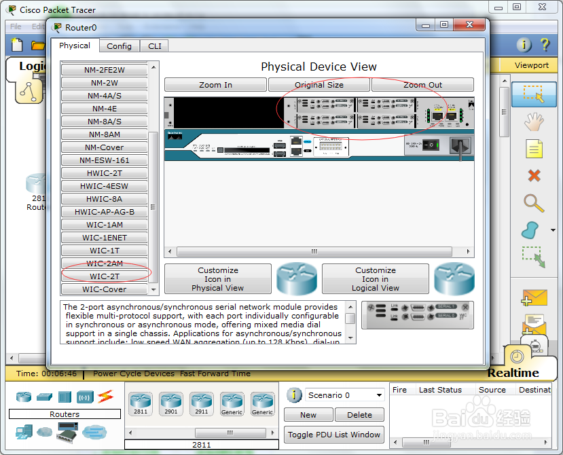
Task: Choose the NM-4E module
Action: coord(104,109)
